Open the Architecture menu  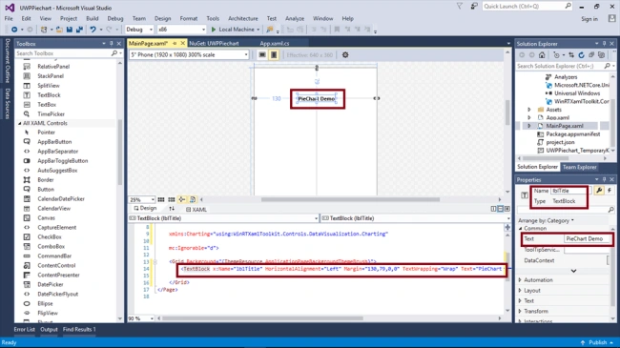pyautogui.click(x=243, y=18)
